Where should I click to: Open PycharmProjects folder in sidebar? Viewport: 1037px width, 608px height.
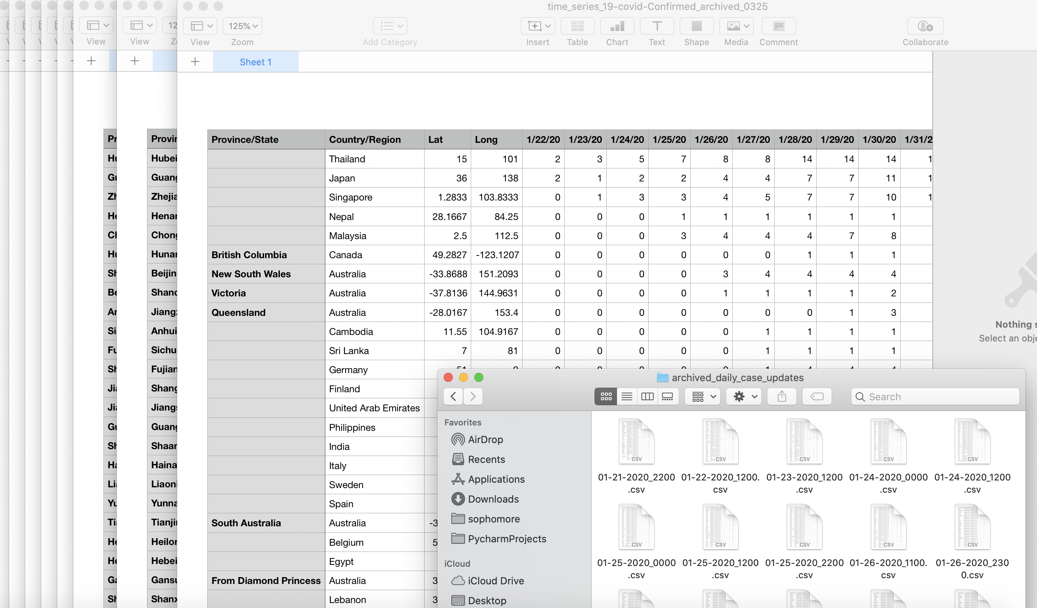pos(499,538)
